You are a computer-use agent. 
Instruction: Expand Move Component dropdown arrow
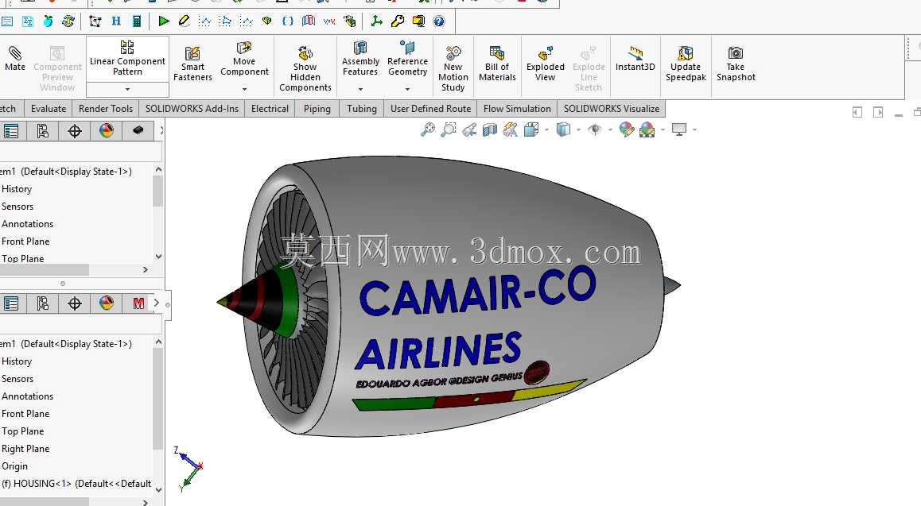tap(244, 89)
